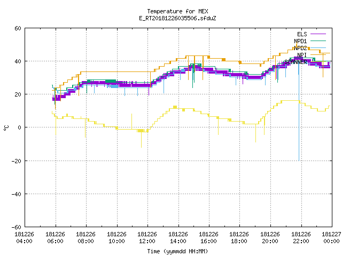The width and height of the screenshot is (342, 256).
Task: Click the y-axis label 20
Action: point(18,94)
